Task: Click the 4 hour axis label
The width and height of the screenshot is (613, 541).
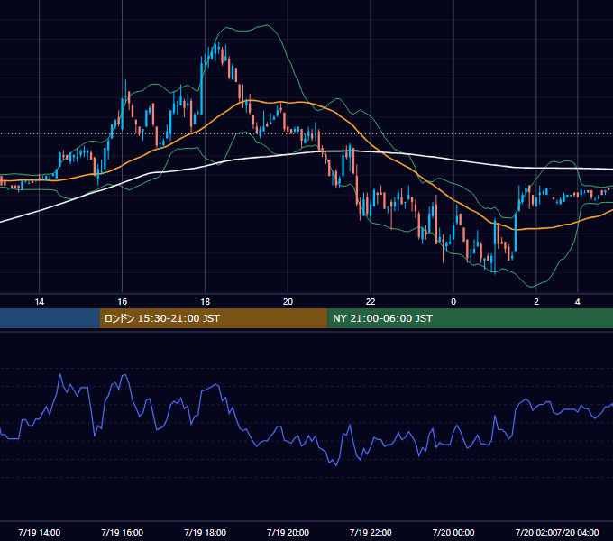Action: (578, 302)
